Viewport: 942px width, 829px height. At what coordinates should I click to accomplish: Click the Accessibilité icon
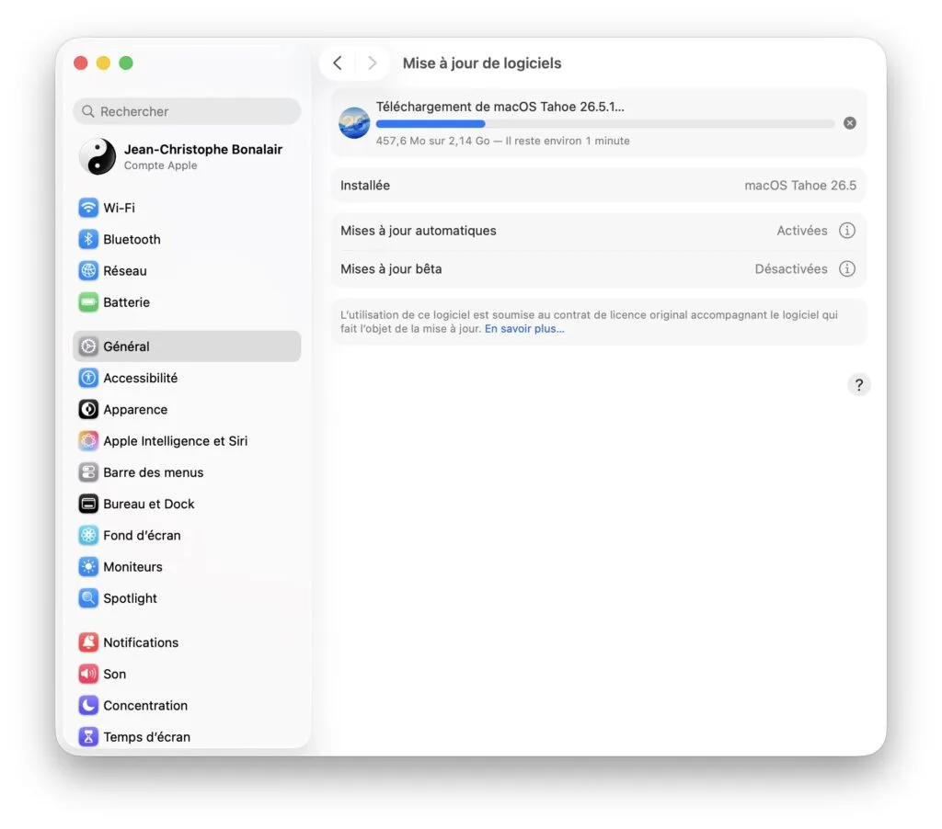88,378
